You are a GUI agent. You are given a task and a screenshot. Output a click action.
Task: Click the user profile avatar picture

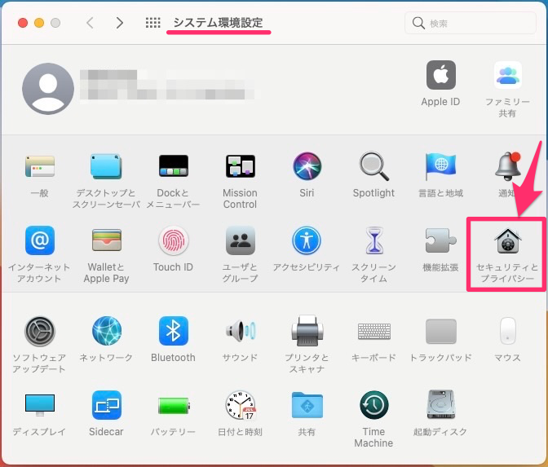click(x=47, y=87)
